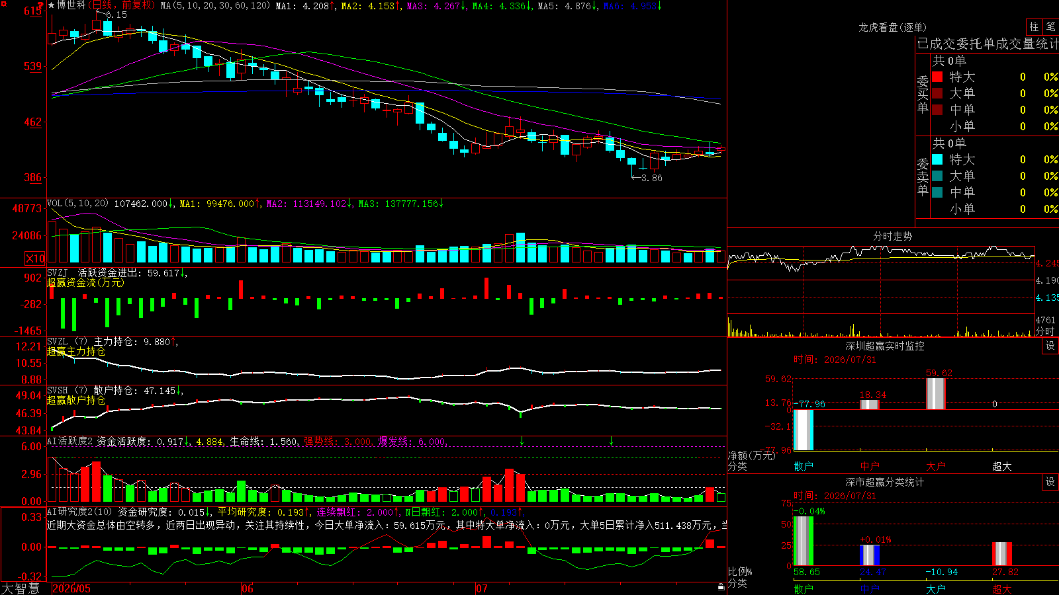Click the AI活跃度2 indicator label

pyautogui.click(x=70, y=441)
